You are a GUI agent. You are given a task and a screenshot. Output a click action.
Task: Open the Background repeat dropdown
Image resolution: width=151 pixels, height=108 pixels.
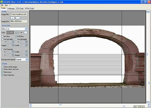(27, 60)
